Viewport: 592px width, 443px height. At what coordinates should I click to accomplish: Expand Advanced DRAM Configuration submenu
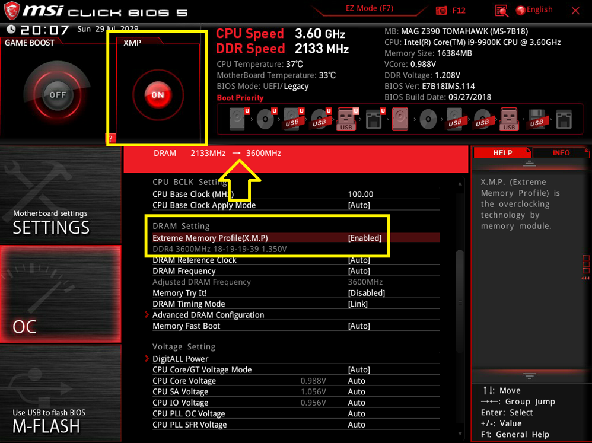click(208, 315)
